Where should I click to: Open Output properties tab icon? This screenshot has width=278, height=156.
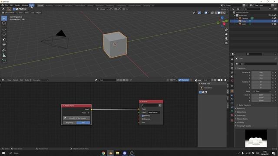tap(232, 68)
